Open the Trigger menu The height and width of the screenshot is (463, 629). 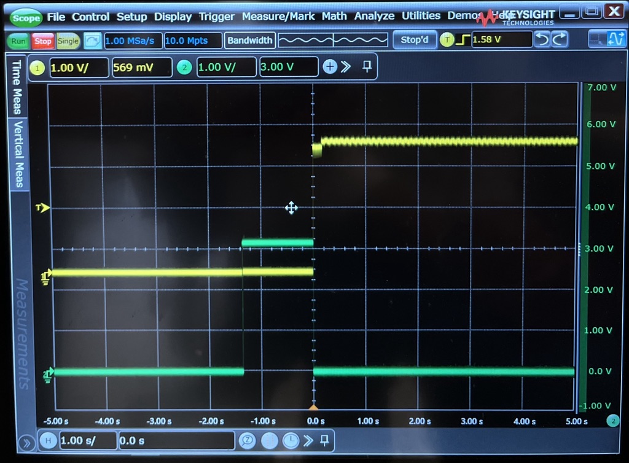217,17
